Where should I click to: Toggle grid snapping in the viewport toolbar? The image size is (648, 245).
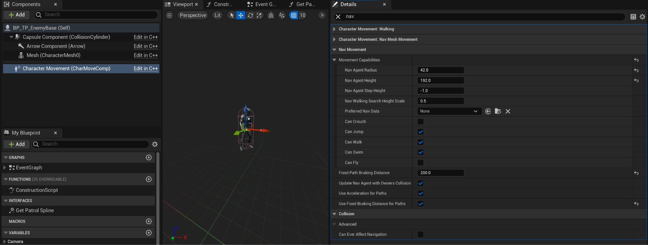coord(294,15)
